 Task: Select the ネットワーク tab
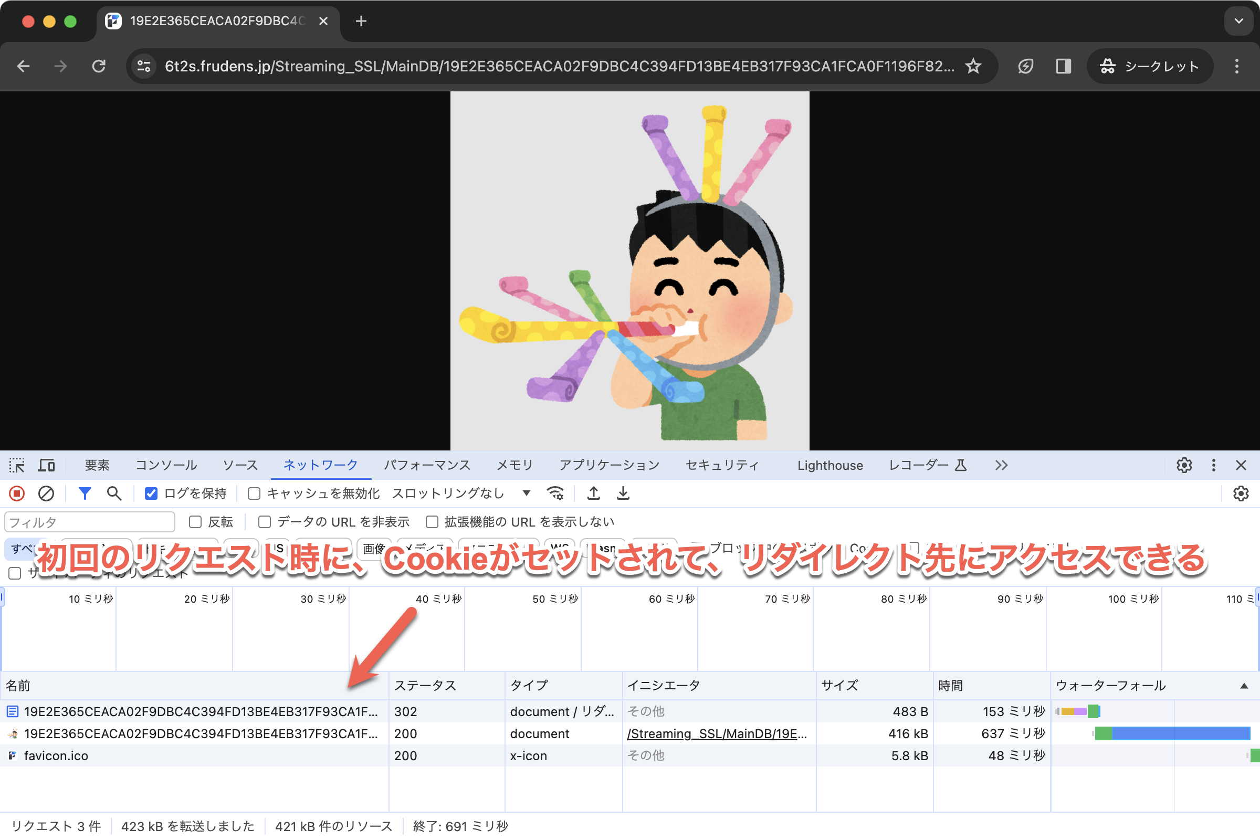320,465
